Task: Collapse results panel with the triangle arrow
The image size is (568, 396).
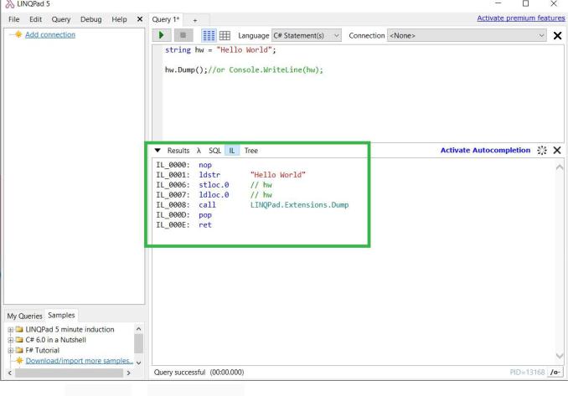Action: coord(157,150)
